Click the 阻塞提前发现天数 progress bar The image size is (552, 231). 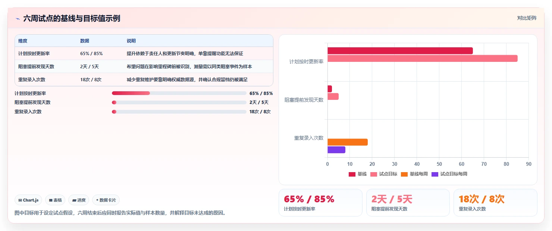tap(179, 102)
